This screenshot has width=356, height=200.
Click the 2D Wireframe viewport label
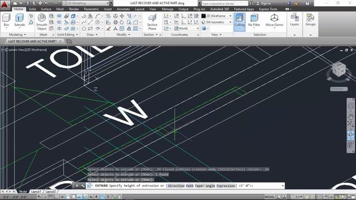click(36, 49)
